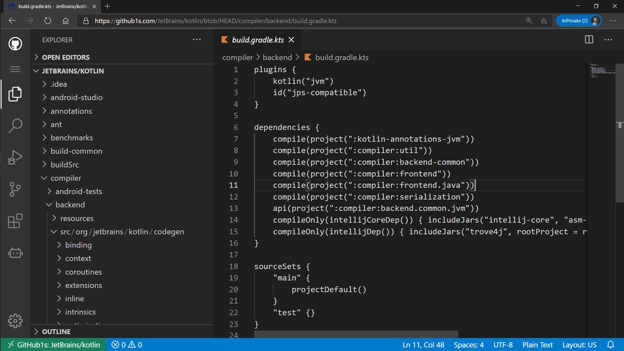Expand the Outline section
Screen dimensions: 624x351
tap(122, 331)
